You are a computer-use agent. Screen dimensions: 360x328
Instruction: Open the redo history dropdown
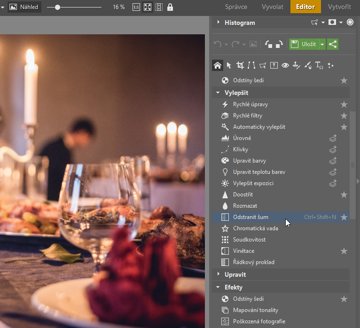(244, 45)
